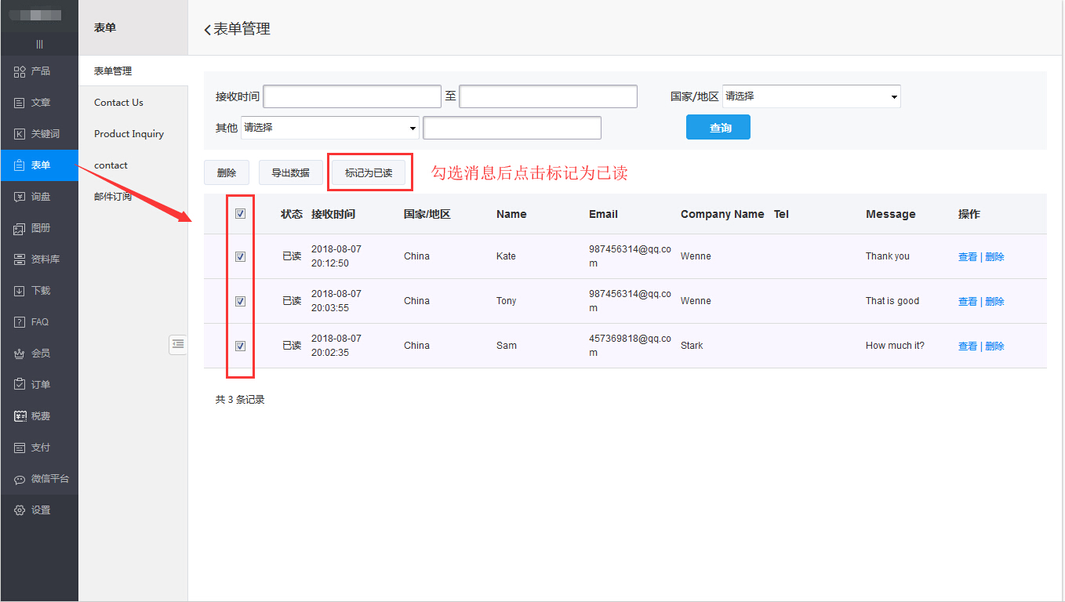The width and height of the screenshot is (1065, 602).
Task: Open the 文章 section icon
Action: 20,103
